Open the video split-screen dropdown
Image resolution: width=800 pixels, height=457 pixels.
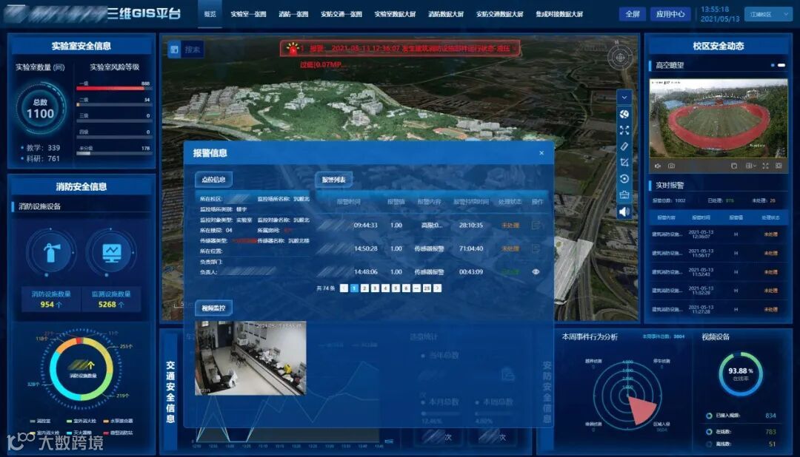(750, 166)
